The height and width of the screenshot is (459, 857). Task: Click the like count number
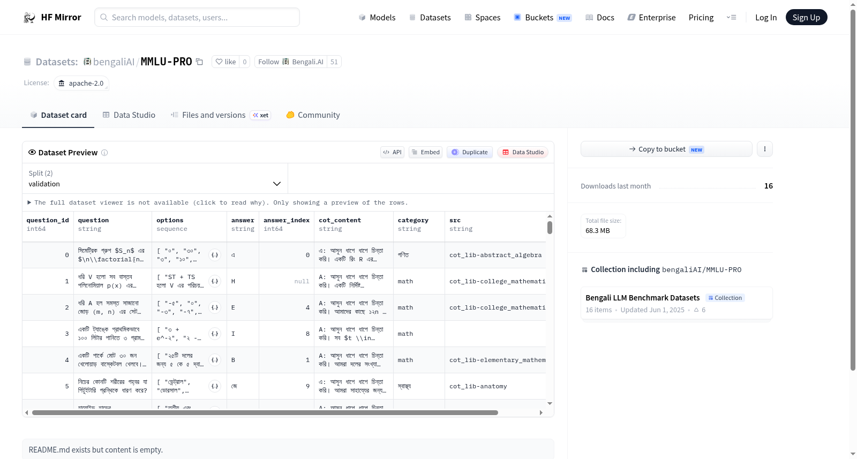[x=245, y=62]
